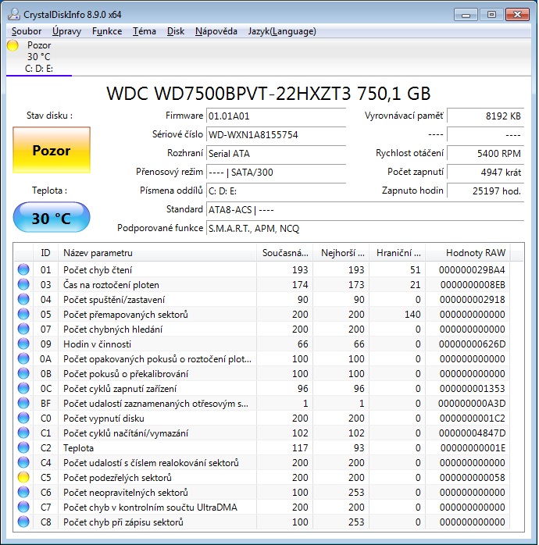Click the 30 °C temperature button
This screenshot has width=539, height=545.
[x=52, y=219]
